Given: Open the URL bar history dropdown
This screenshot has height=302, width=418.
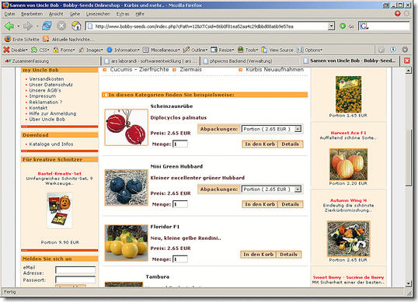Looking at the screenshot, I should (x=331, y=26).
